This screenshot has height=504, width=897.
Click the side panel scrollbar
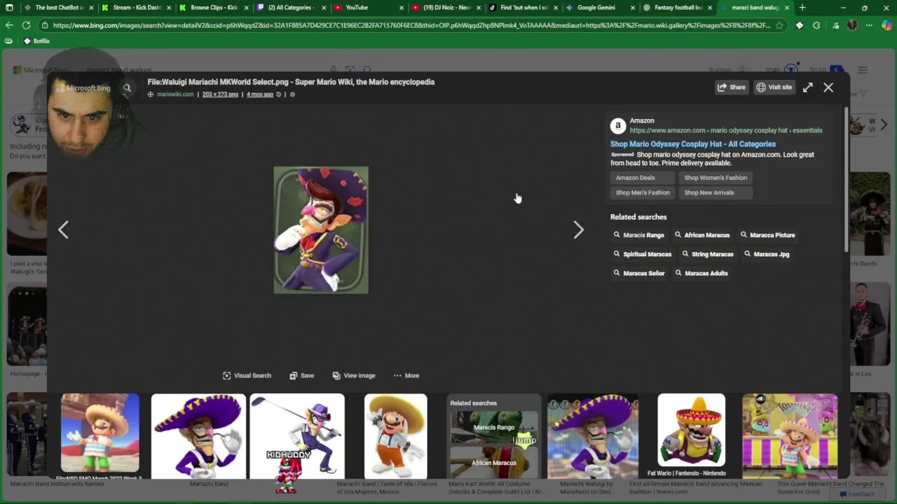(x=846, y=178)
